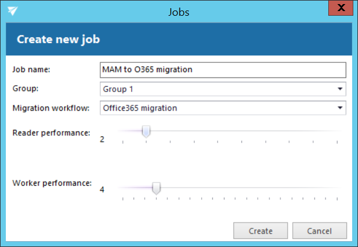The height and width of the screenshot is (247, 358).
Task: Click the Migration workflow label
Action: point(50,108)
